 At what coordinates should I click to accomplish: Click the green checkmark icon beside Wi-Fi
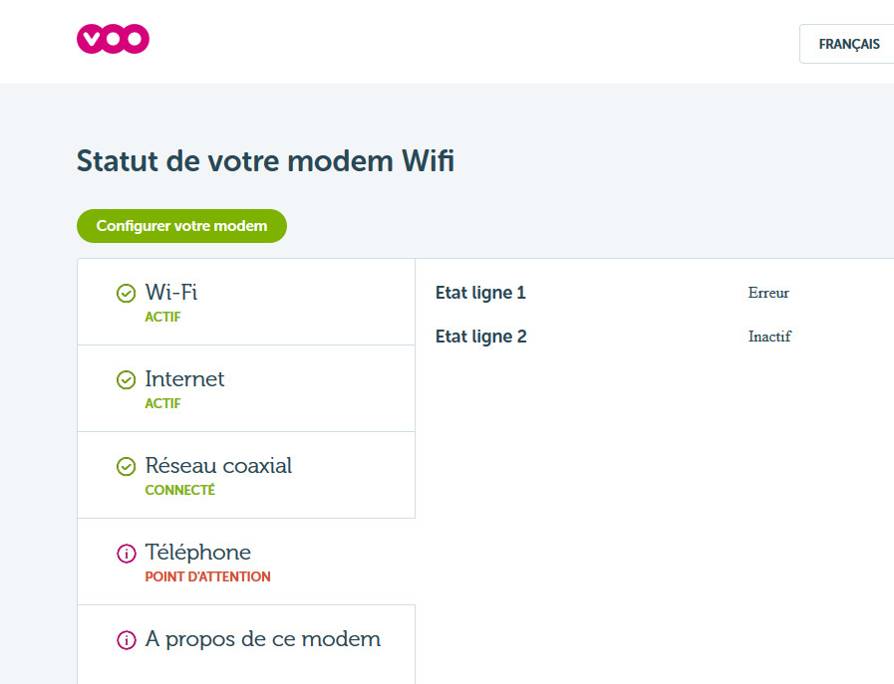[126, 293]
